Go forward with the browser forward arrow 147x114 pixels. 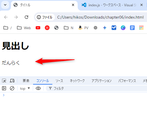(x=16, y=17)
